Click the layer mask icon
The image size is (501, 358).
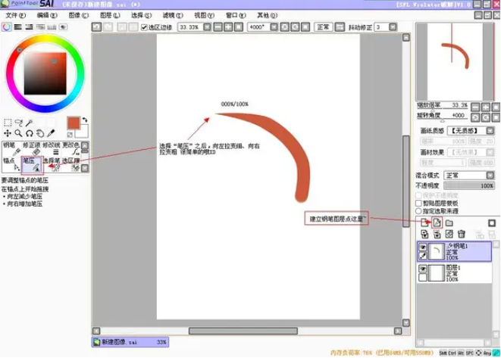coord(492,223)
